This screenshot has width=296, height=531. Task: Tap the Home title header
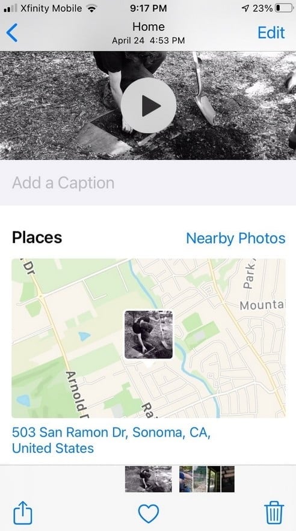[149, 26]
